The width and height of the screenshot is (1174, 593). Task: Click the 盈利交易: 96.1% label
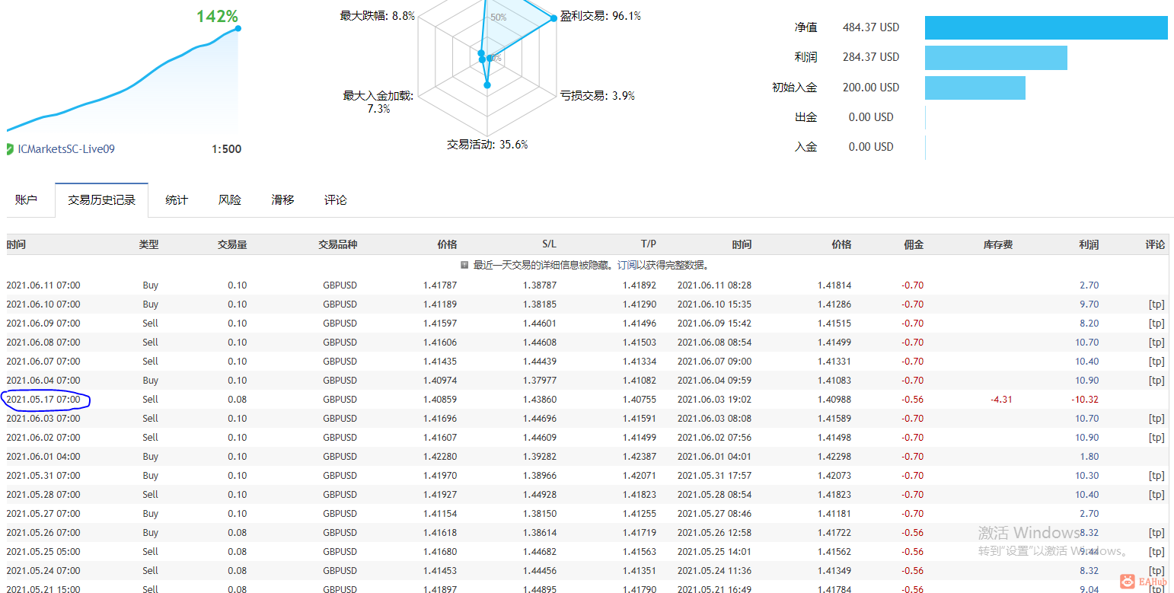coord(600,15)
